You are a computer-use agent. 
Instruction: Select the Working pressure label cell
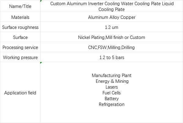click(20, 57)
